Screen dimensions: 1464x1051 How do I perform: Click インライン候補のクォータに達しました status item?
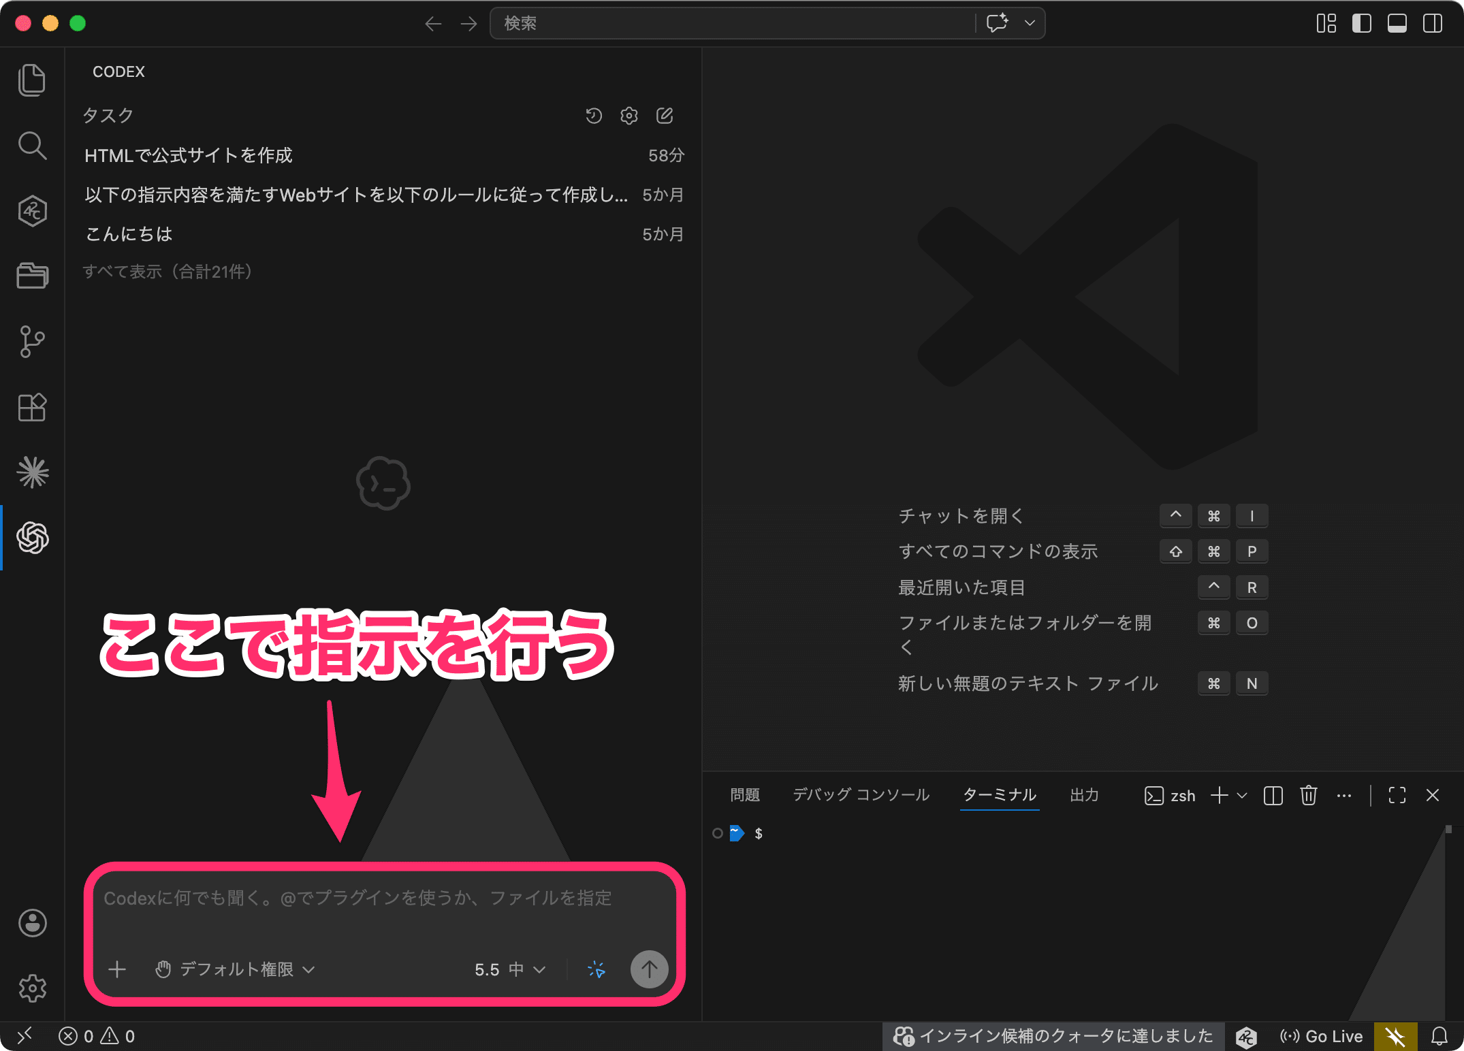(1053, 1037)
